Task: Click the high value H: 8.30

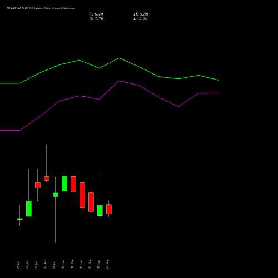Action: tap(141, 14)
